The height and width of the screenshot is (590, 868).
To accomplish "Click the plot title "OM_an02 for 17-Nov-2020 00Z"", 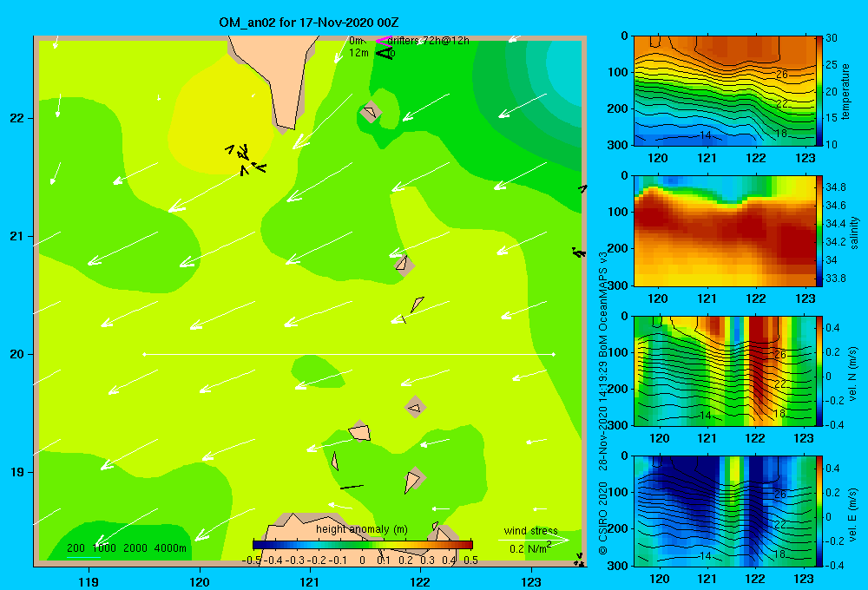I will (x=309, y=23).
